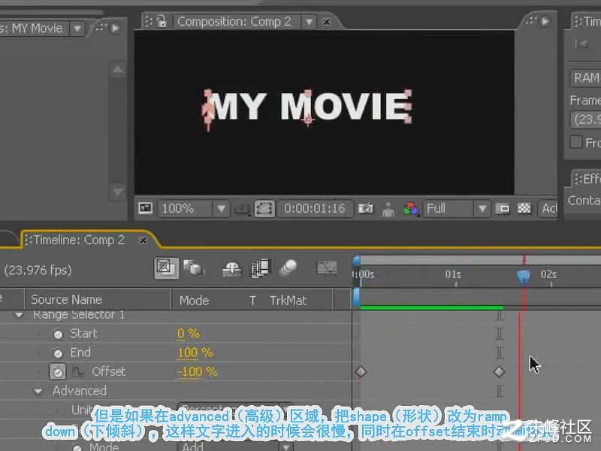Image resolution: width=601 pixels, height=451 pixels.
Task: Click the title/action safe icon
Action: (x=242, y=209)
